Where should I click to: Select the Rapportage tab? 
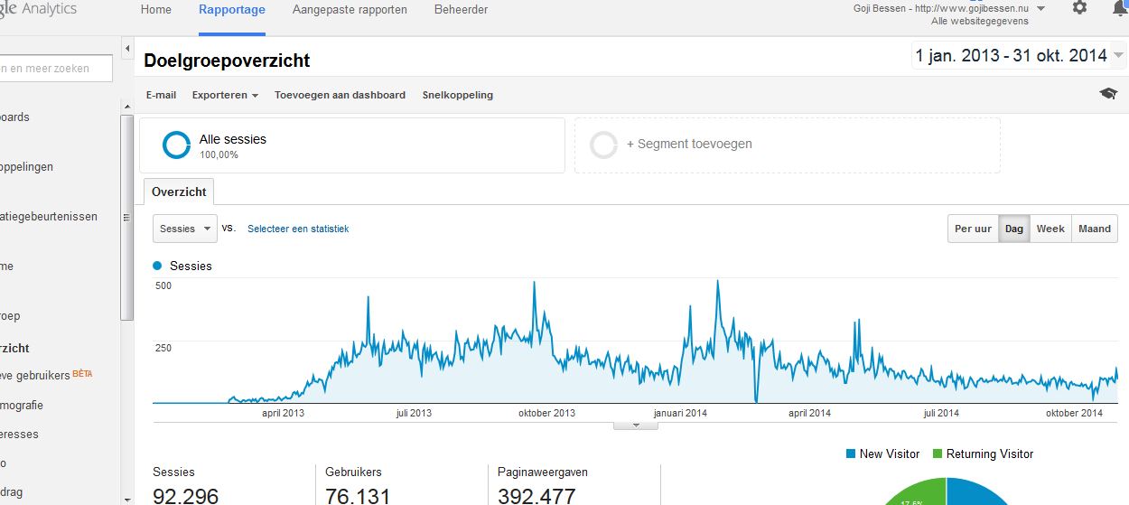232,10
